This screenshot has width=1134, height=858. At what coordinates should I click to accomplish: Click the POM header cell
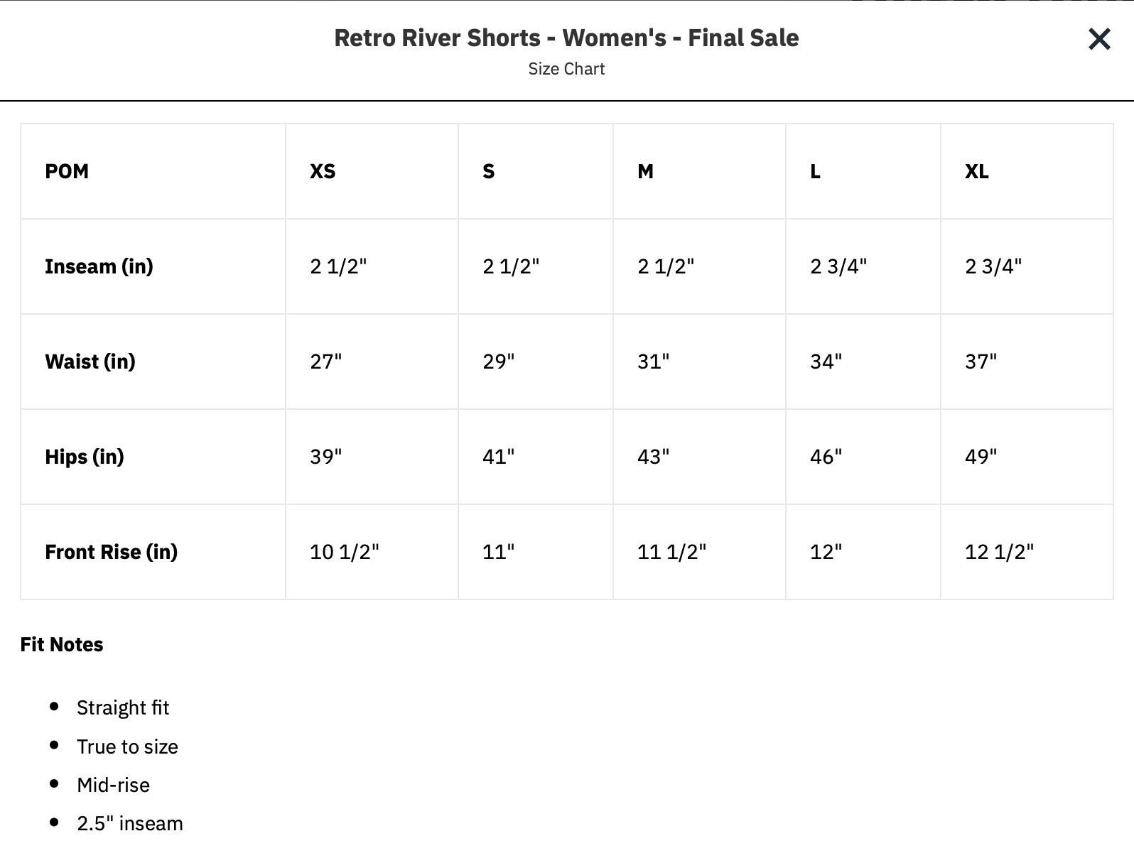point(67,171)
